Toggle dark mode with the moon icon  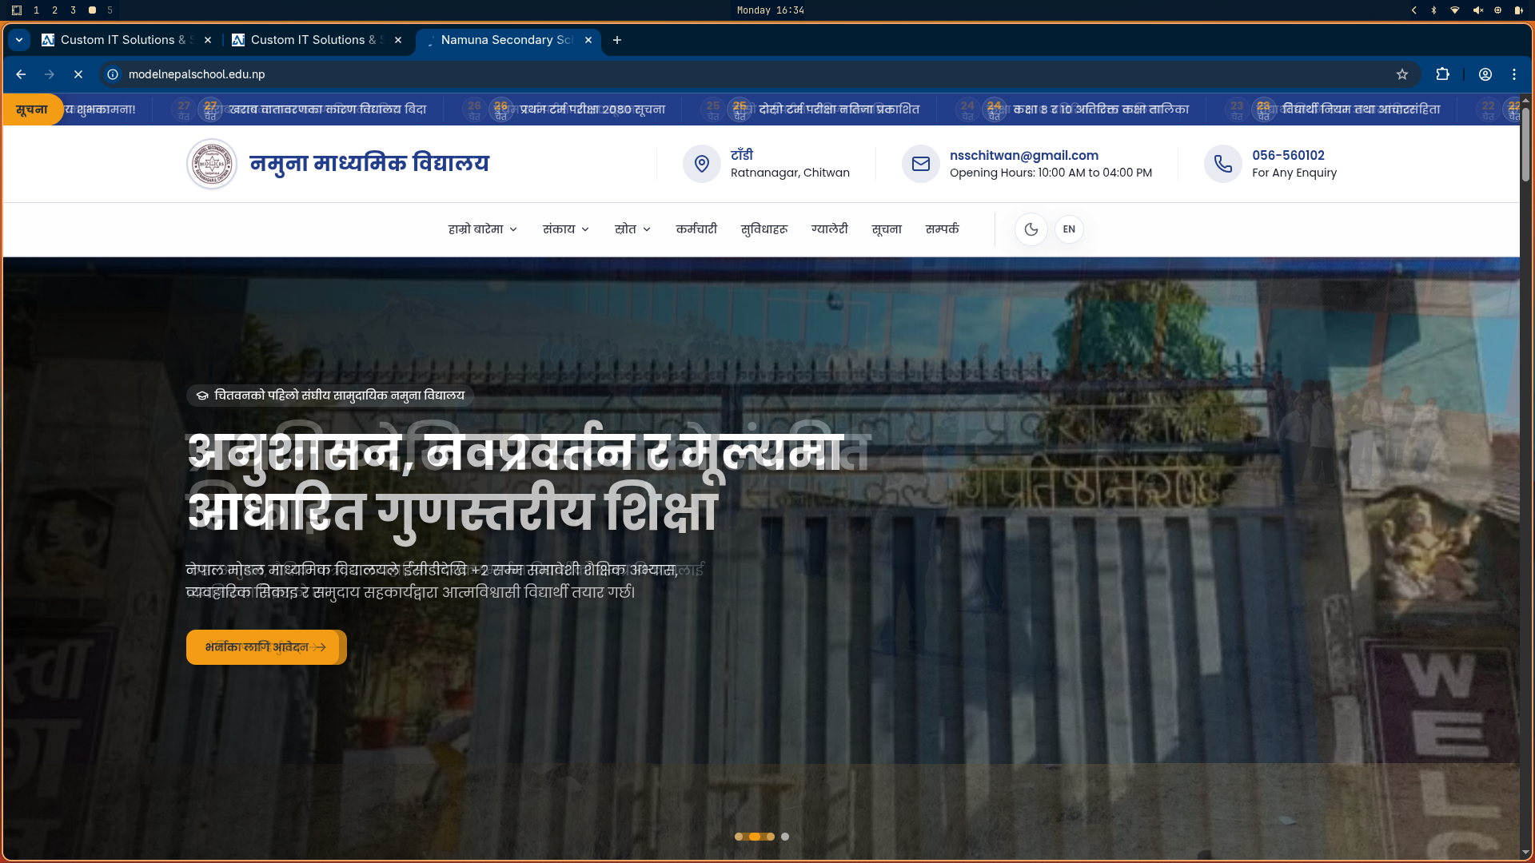(1031, 229)
